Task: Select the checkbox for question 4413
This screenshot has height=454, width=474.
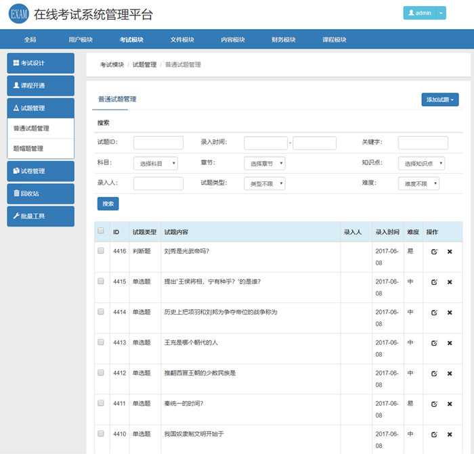Action: point(101,342)
